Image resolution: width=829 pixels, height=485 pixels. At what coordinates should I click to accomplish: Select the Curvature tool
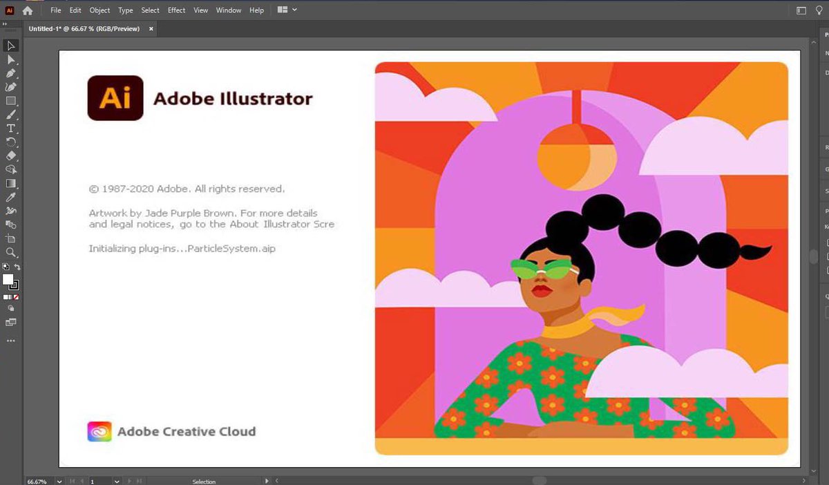[x=11, y=87]
